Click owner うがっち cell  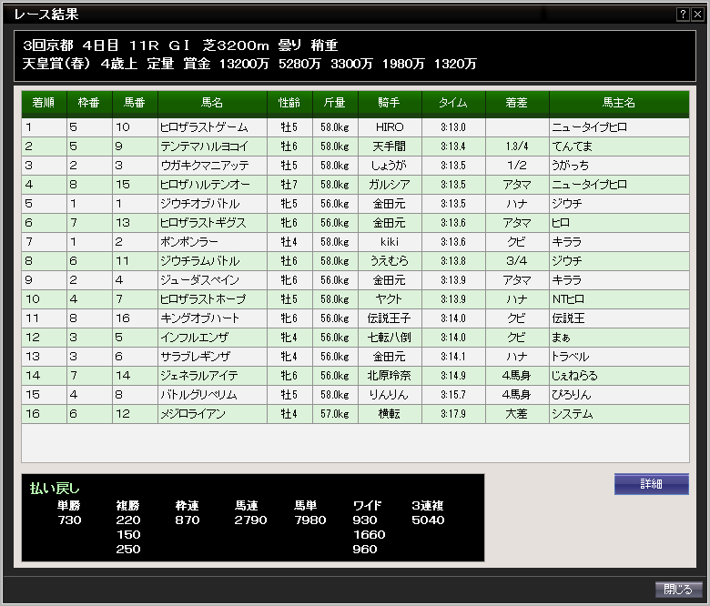(x=619, y=166)
